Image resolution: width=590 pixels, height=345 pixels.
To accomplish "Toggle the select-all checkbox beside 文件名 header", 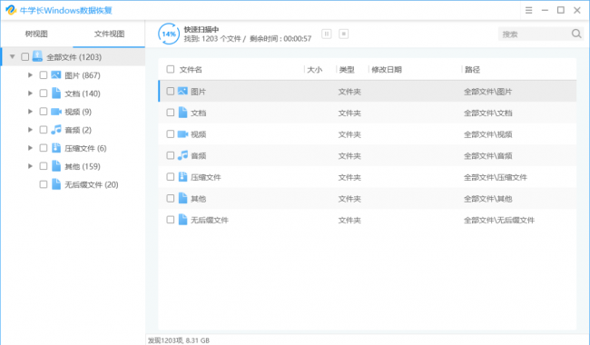I will point(171,69).
